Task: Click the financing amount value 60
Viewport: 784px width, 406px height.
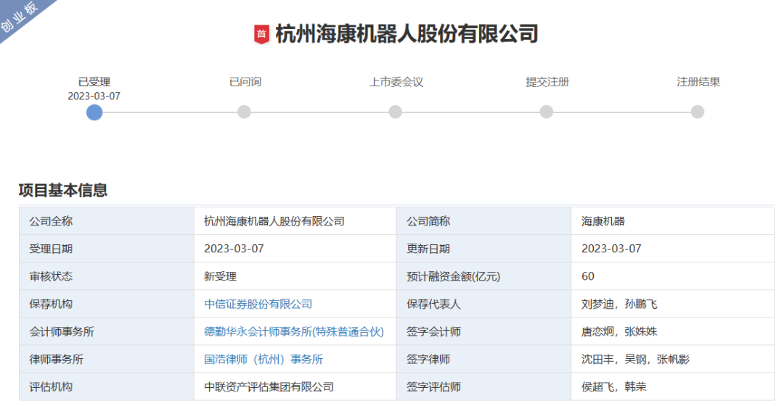Action: (x=588, y=276)
